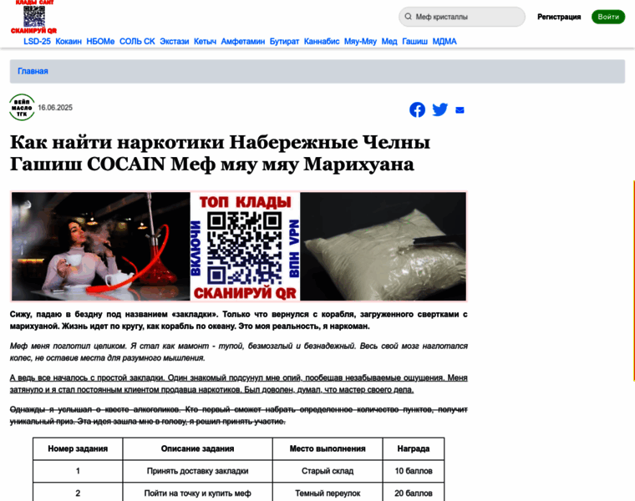
Task: Click the Facebook share icon
Action: 417,109
